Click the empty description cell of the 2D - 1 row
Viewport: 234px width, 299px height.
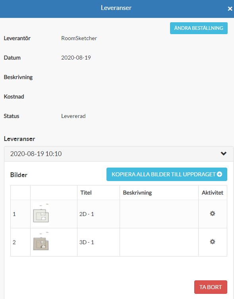(x=159, y=214)
